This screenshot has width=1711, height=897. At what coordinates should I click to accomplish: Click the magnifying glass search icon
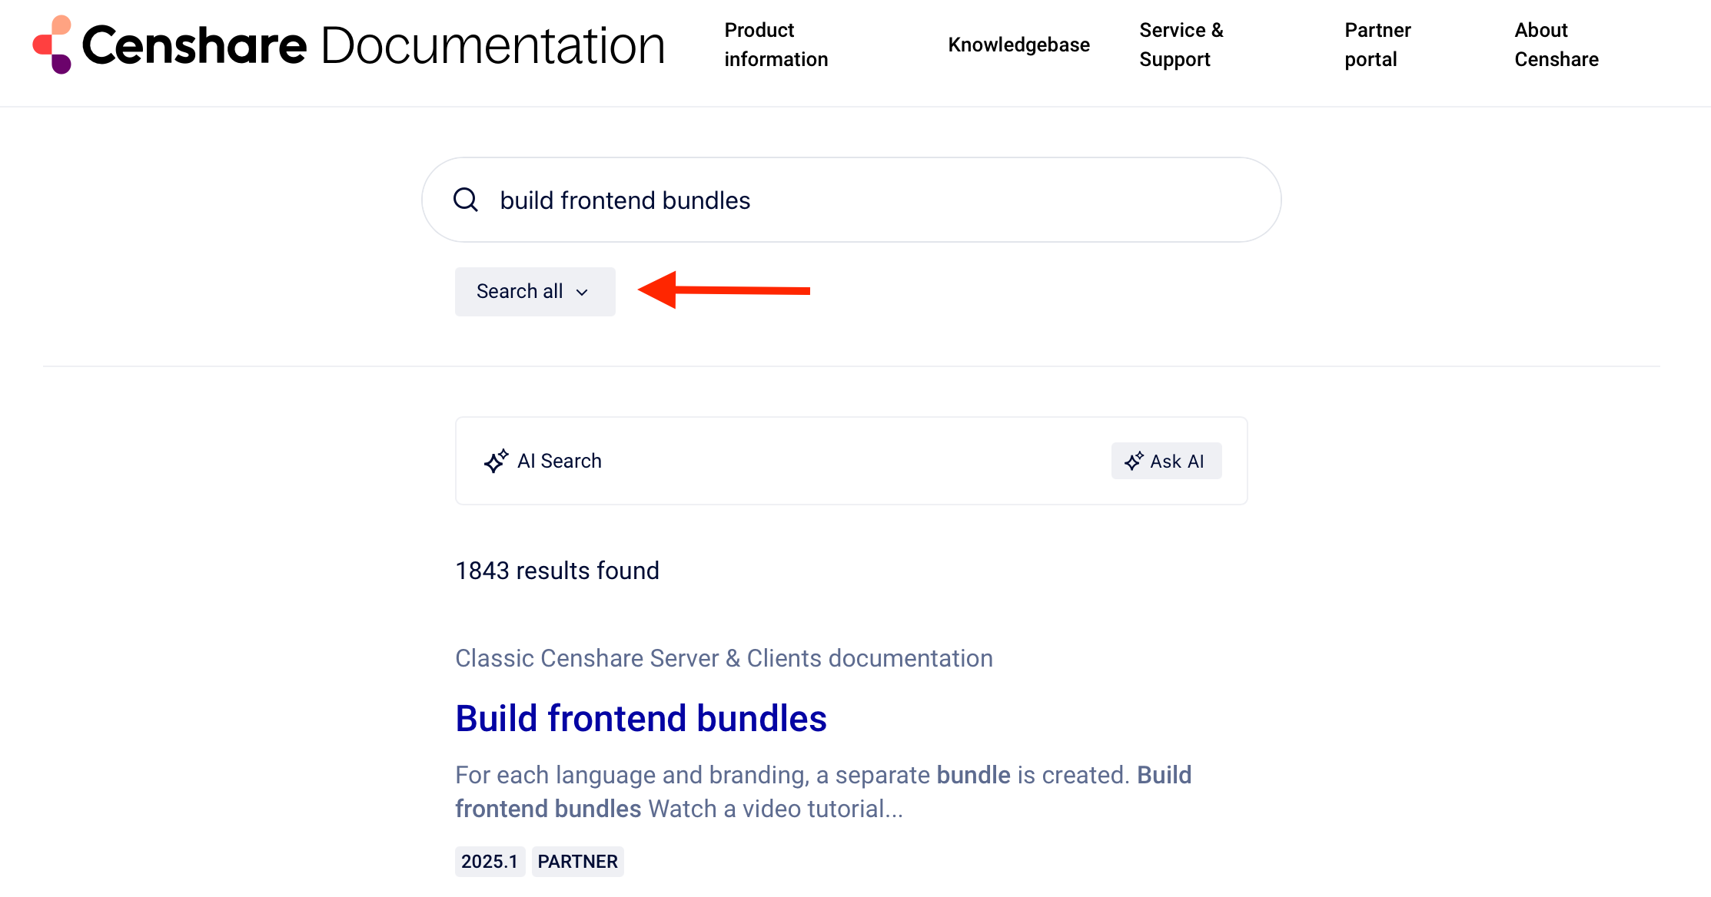pyautogui.click(x=466, y=200)
